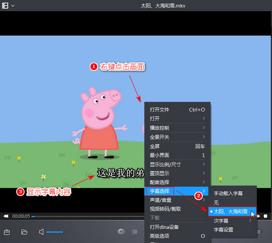Click the previous track button
This screenshot has width=272, height=243.
point(6,216)
